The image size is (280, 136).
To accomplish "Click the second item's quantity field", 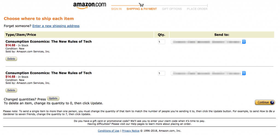I will coord(161,73).
